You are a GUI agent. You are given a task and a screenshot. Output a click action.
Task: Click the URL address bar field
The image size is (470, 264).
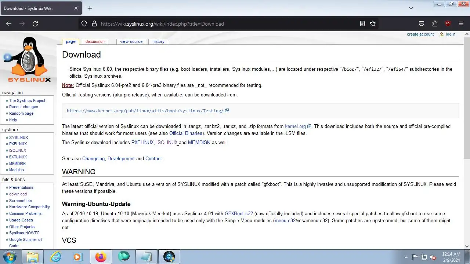(228, 24)
